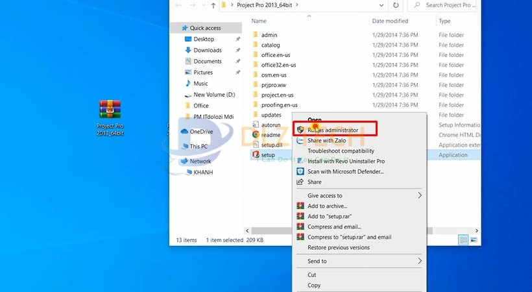
Task: Select Network in sidebar
Action: point(200,162)
